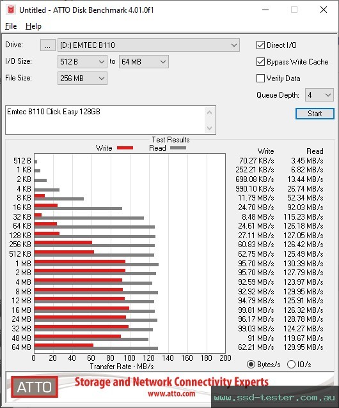Image resolution: width=339 pixels, height=408 pixels.
Task: Click the description box scroll up arrow
Action: [x=210, y=112]
